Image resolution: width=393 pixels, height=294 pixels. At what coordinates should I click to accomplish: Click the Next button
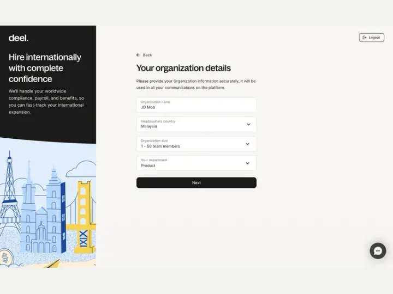pyautogui.click(x=196, y=183)
